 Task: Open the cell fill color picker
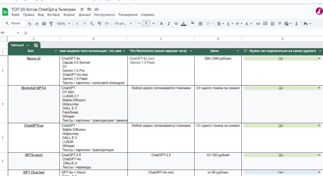(x=193, y=23)
